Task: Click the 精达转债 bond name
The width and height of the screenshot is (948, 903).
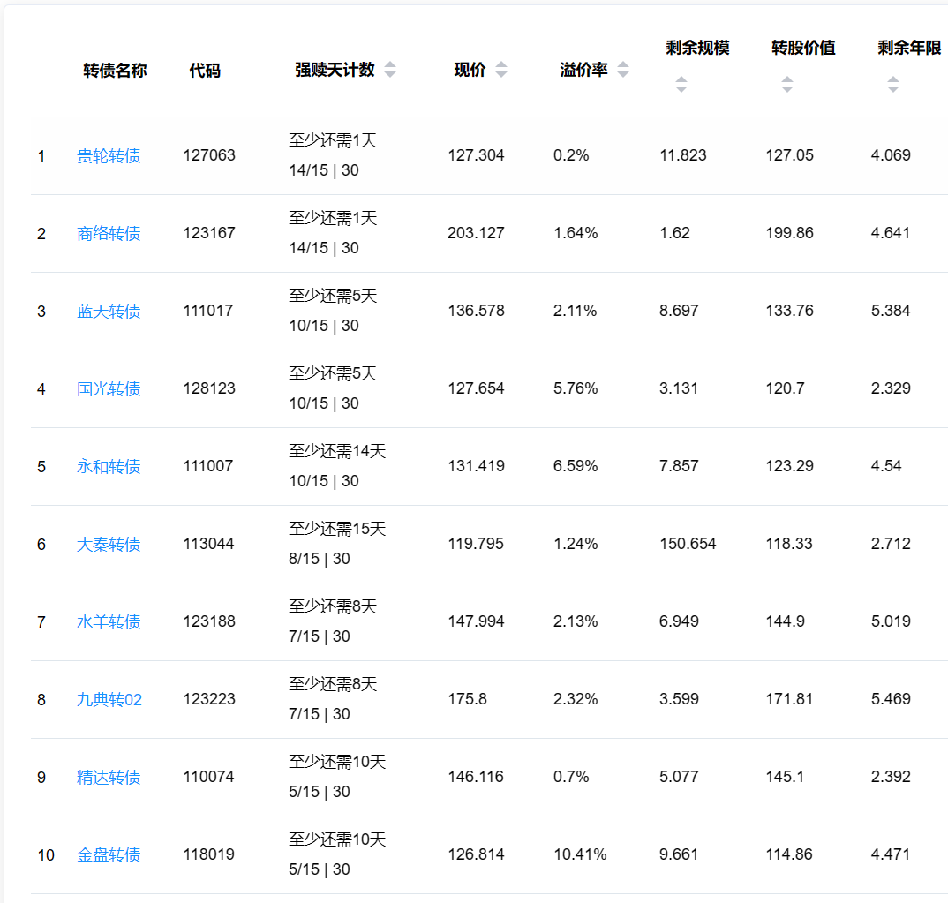Action: point(109,778)
